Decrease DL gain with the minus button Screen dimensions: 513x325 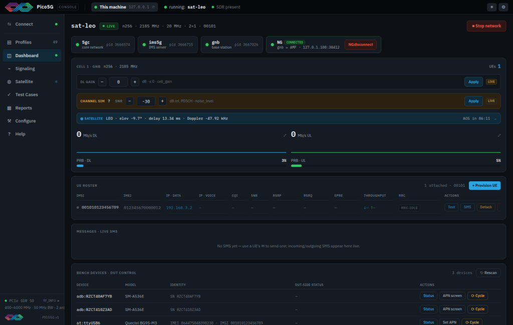click(102, 82)
